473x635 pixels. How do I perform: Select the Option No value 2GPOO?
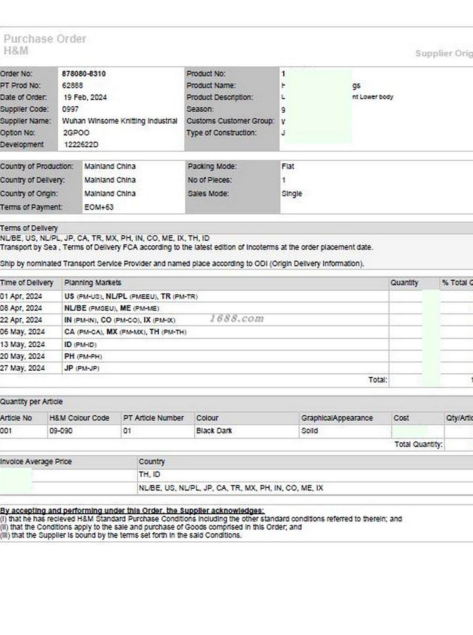click(x=76, y=133)
